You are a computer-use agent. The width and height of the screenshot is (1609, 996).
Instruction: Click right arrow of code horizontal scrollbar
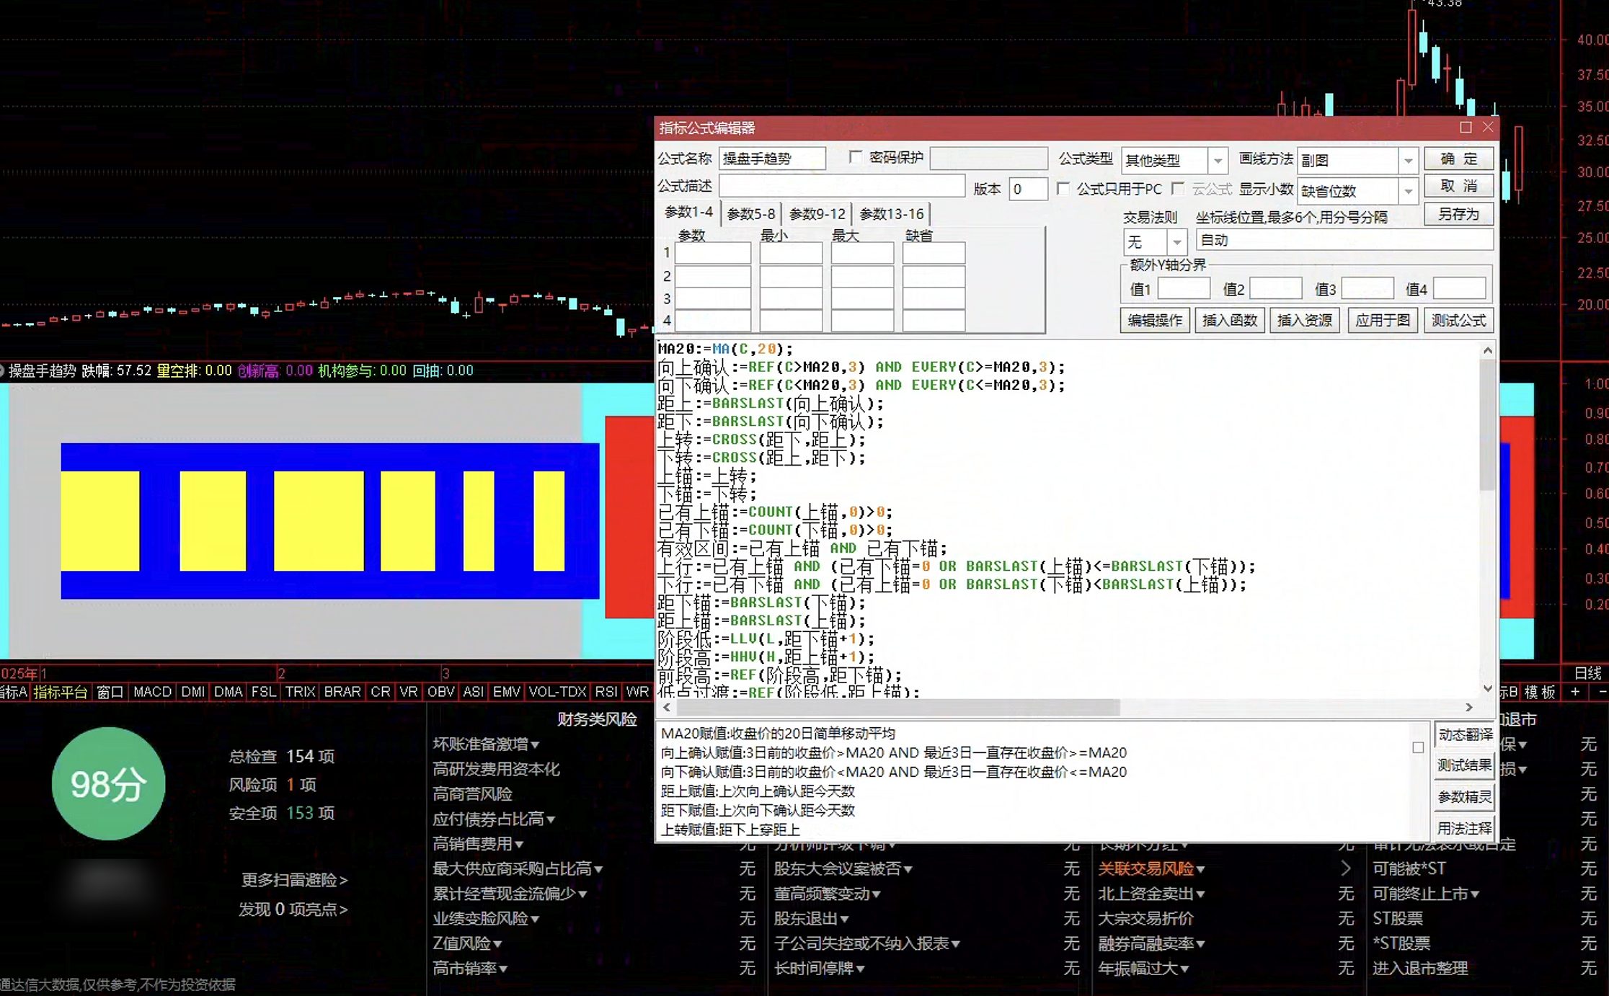(x=1469, y=708)
